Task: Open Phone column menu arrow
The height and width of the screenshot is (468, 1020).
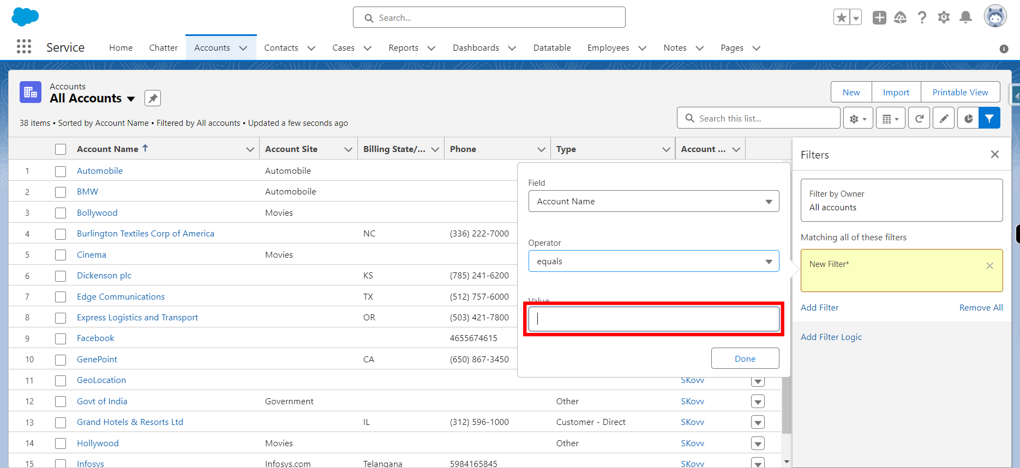Action: coord(541,149)
